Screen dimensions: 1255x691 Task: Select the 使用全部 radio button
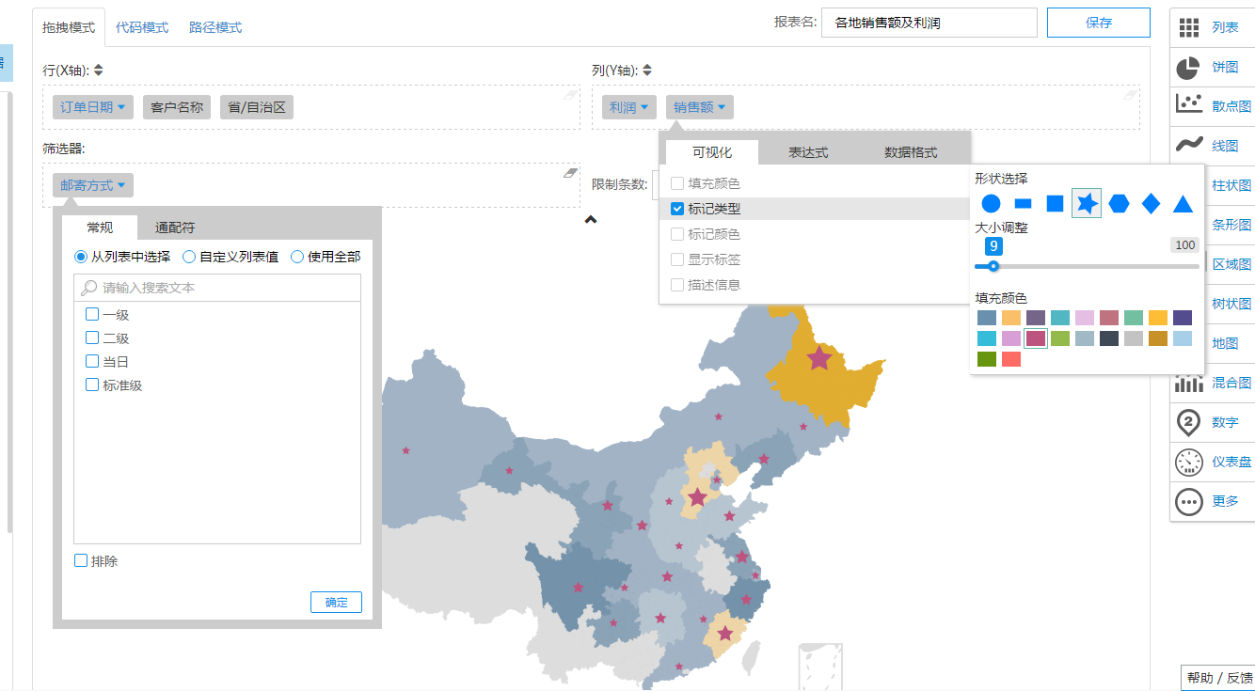coord(297,257)
